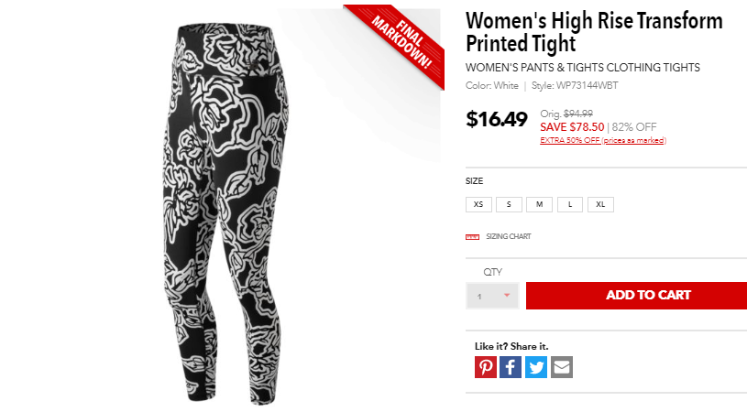
Task: Click the red sizing chart ruler icon
Action: pyautogui.click(x=472, y=237)
